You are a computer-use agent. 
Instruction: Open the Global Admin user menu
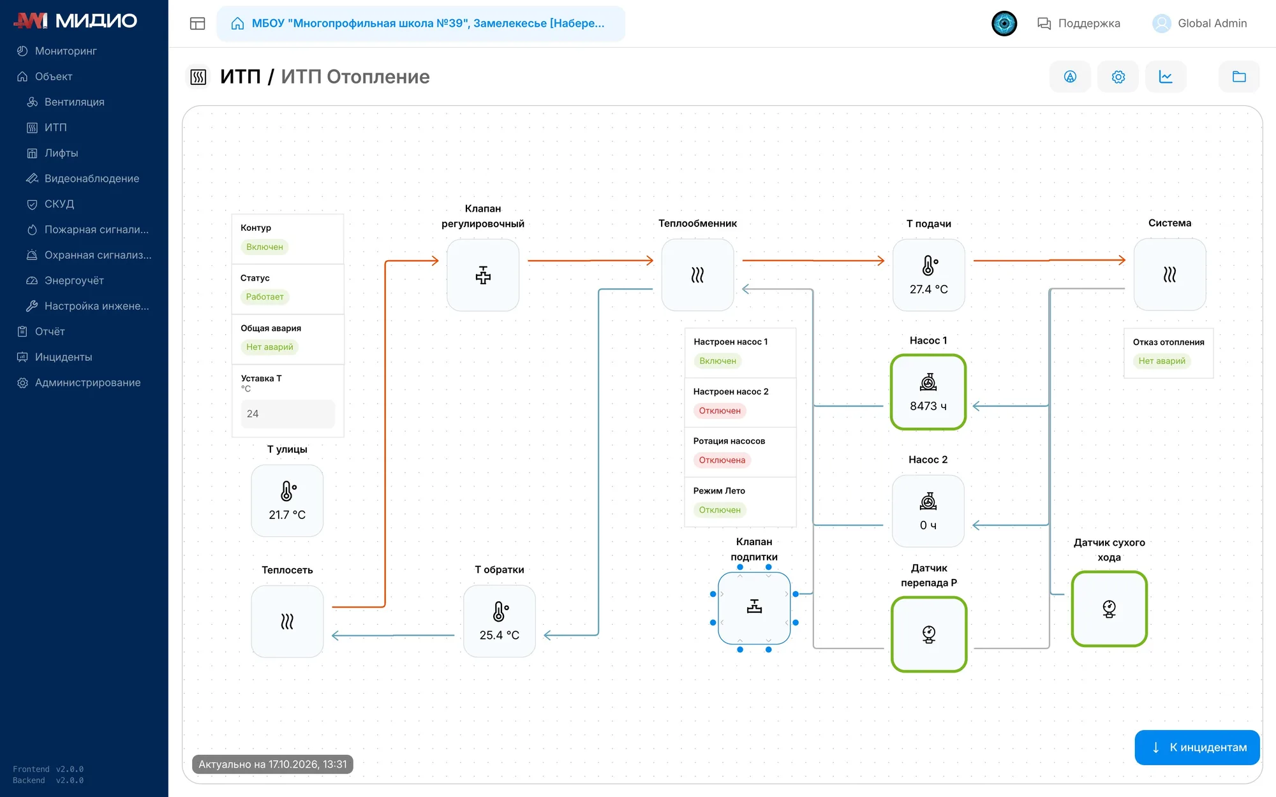coord(1199,24)
